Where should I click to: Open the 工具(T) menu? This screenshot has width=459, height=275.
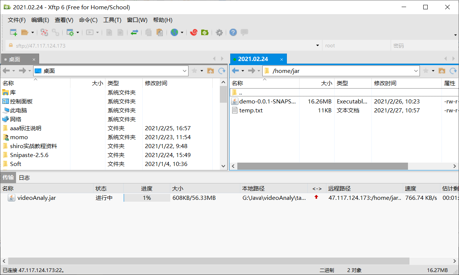[112, 20]
